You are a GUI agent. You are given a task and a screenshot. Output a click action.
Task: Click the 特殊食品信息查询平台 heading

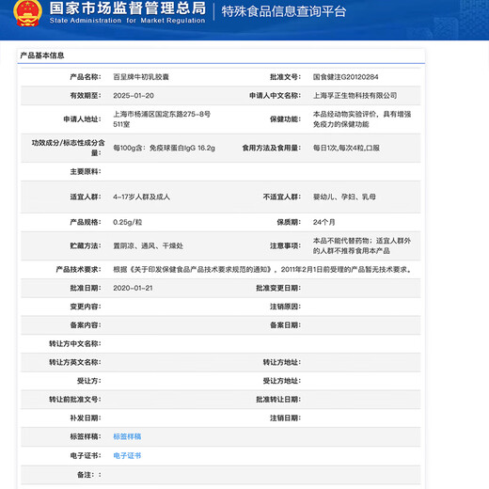pyautogui.click(x=284, y=11)
